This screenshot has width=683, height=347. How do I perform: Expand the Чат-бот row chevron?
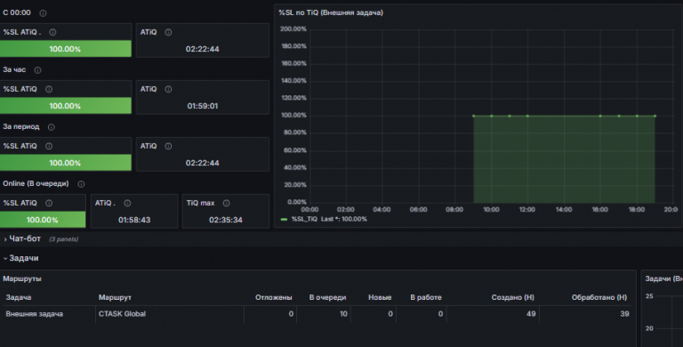tap(5, 239)
